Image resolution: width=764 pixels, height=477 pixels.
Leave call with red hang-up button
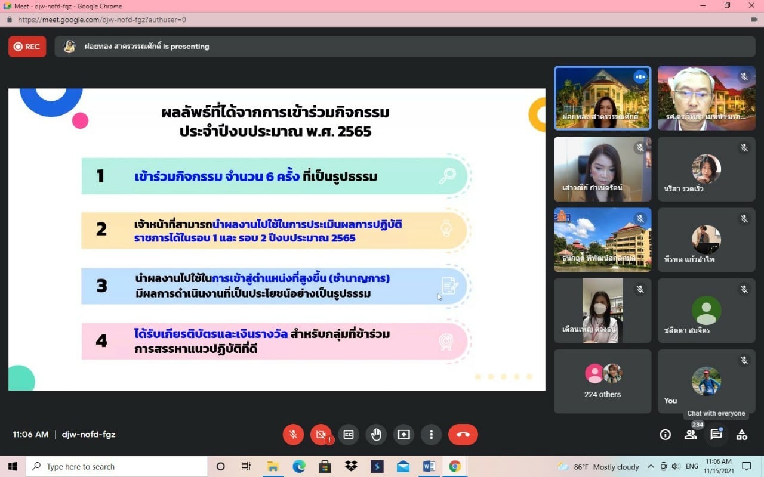[463, 435]
